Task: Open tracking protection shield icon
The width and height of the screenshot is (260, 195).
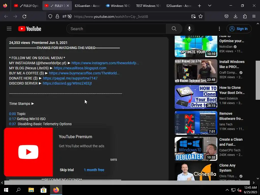Action: 50,17
